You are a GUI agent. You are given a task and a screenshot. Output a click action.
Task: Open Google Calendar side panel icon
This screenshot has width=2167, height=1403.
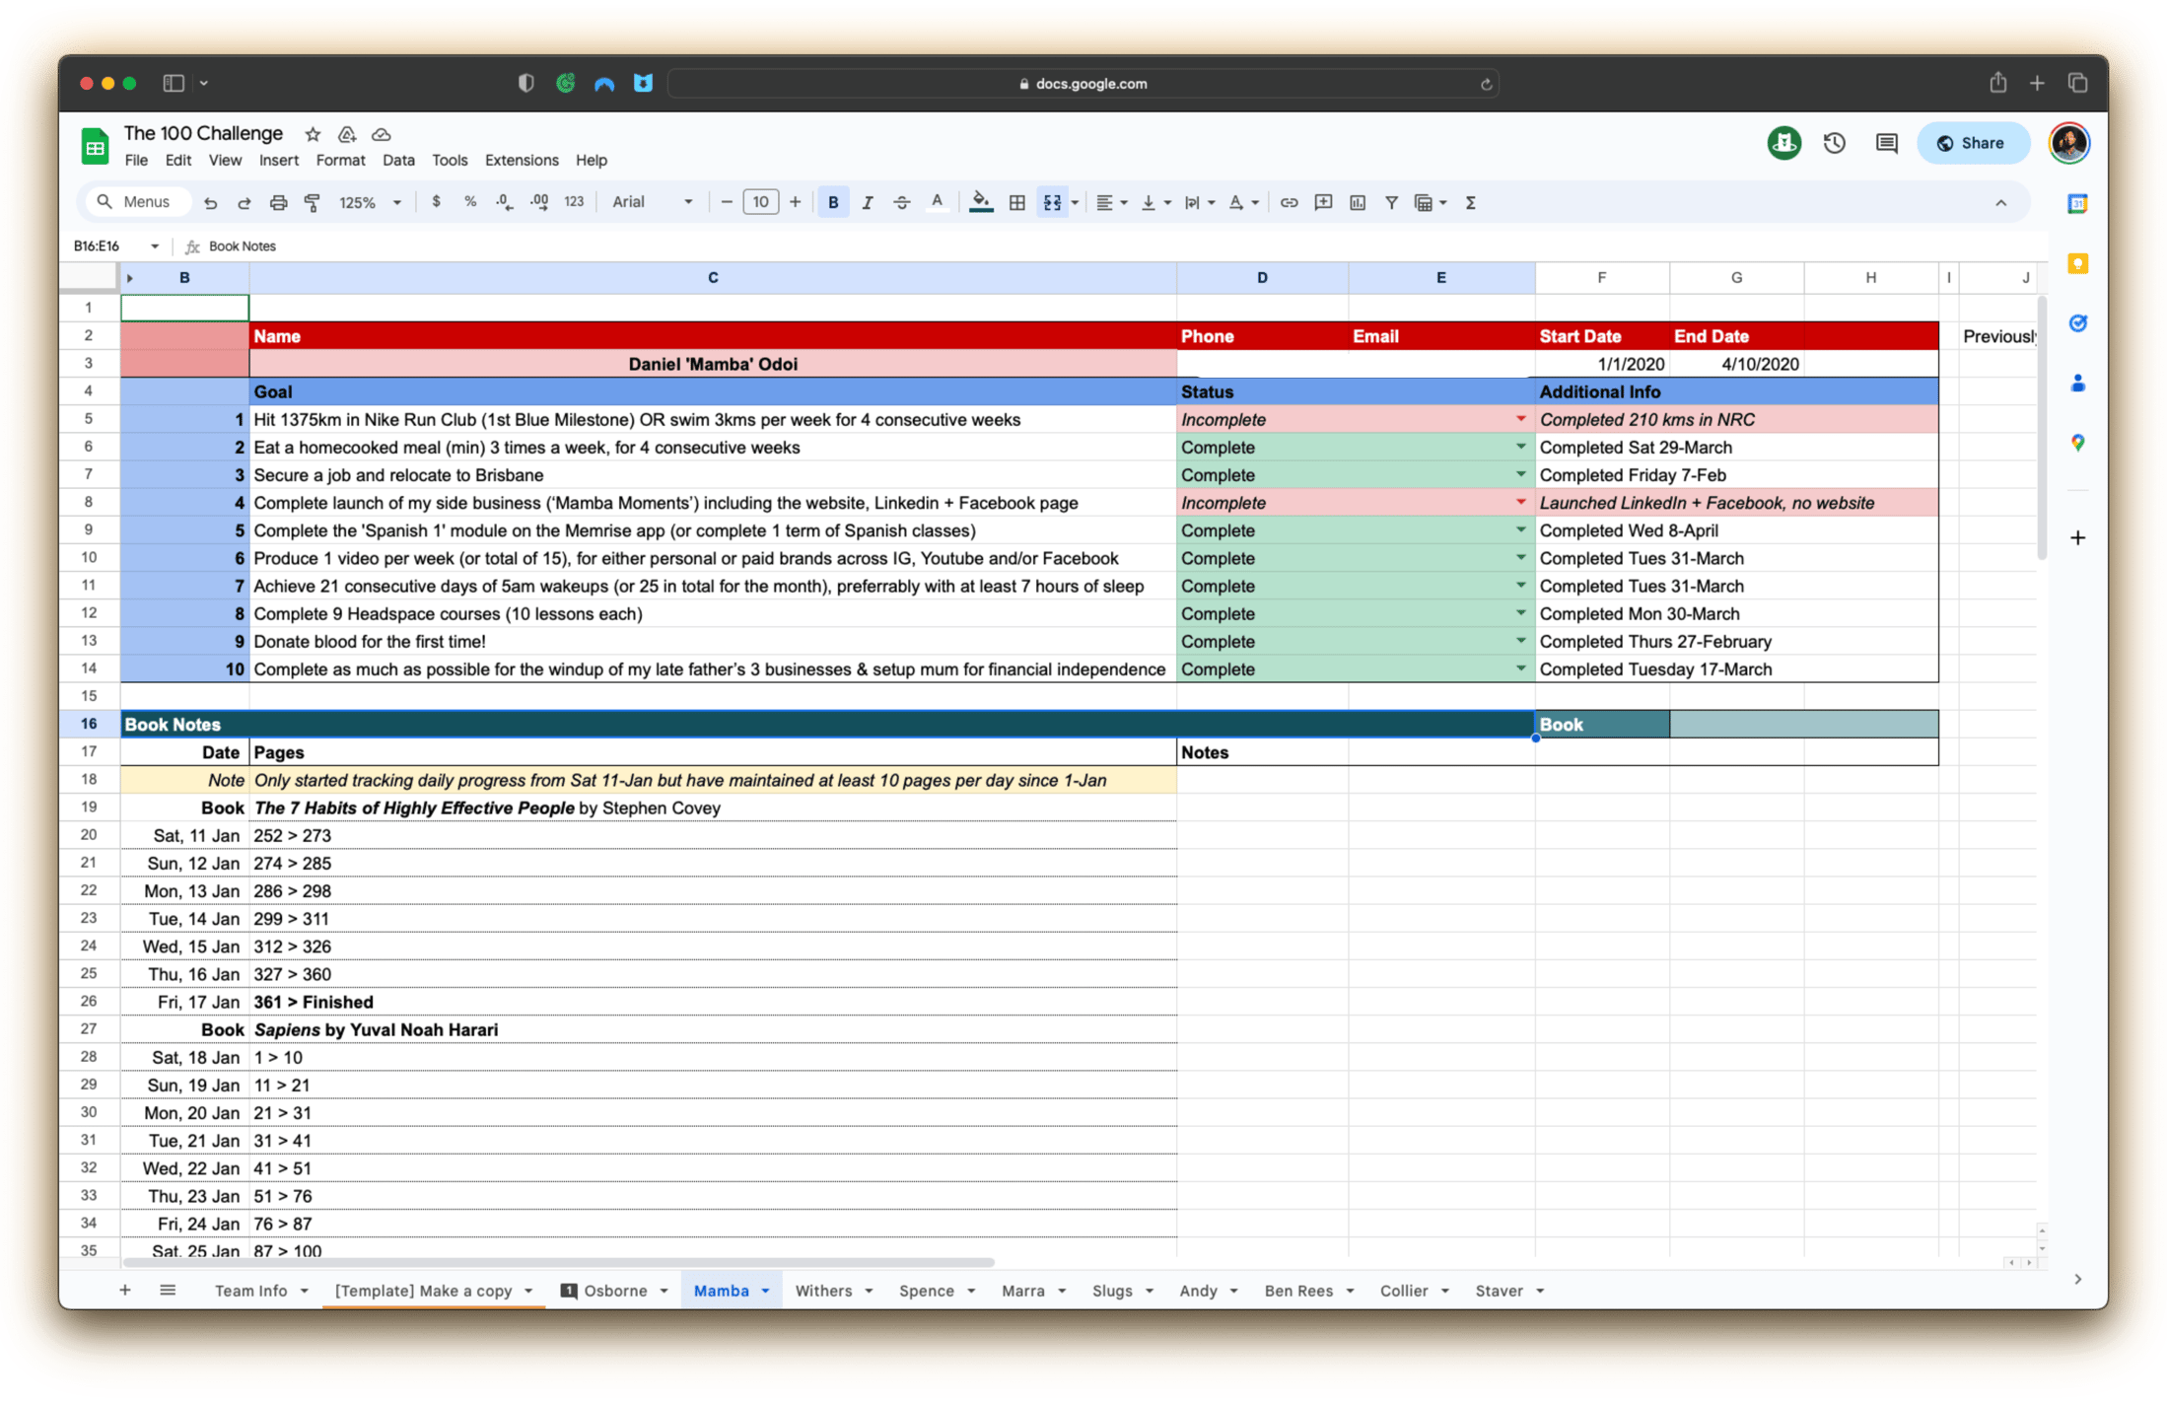tap(2077, 204)
